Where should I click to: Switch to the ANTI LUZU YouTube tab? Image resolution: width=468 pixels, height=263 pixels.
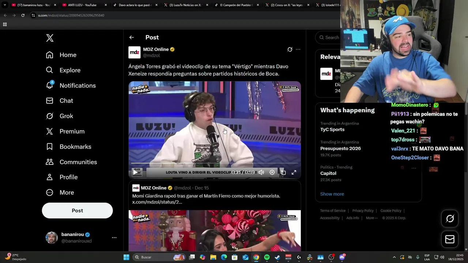(84, 5)
